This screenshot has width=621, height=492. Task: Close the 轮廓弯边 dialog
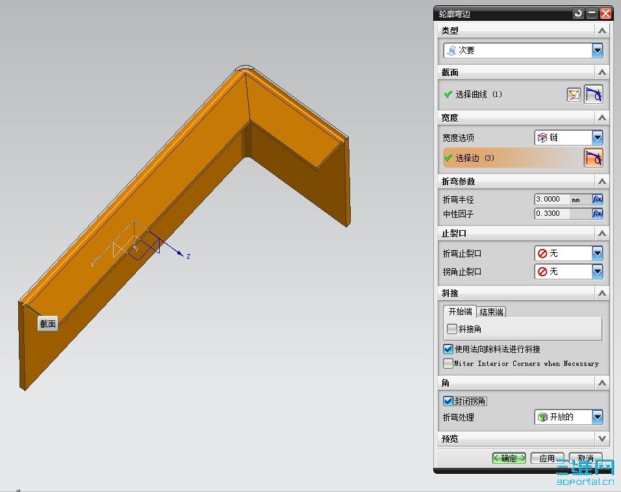pyautogui.click(x=605, y=14)
